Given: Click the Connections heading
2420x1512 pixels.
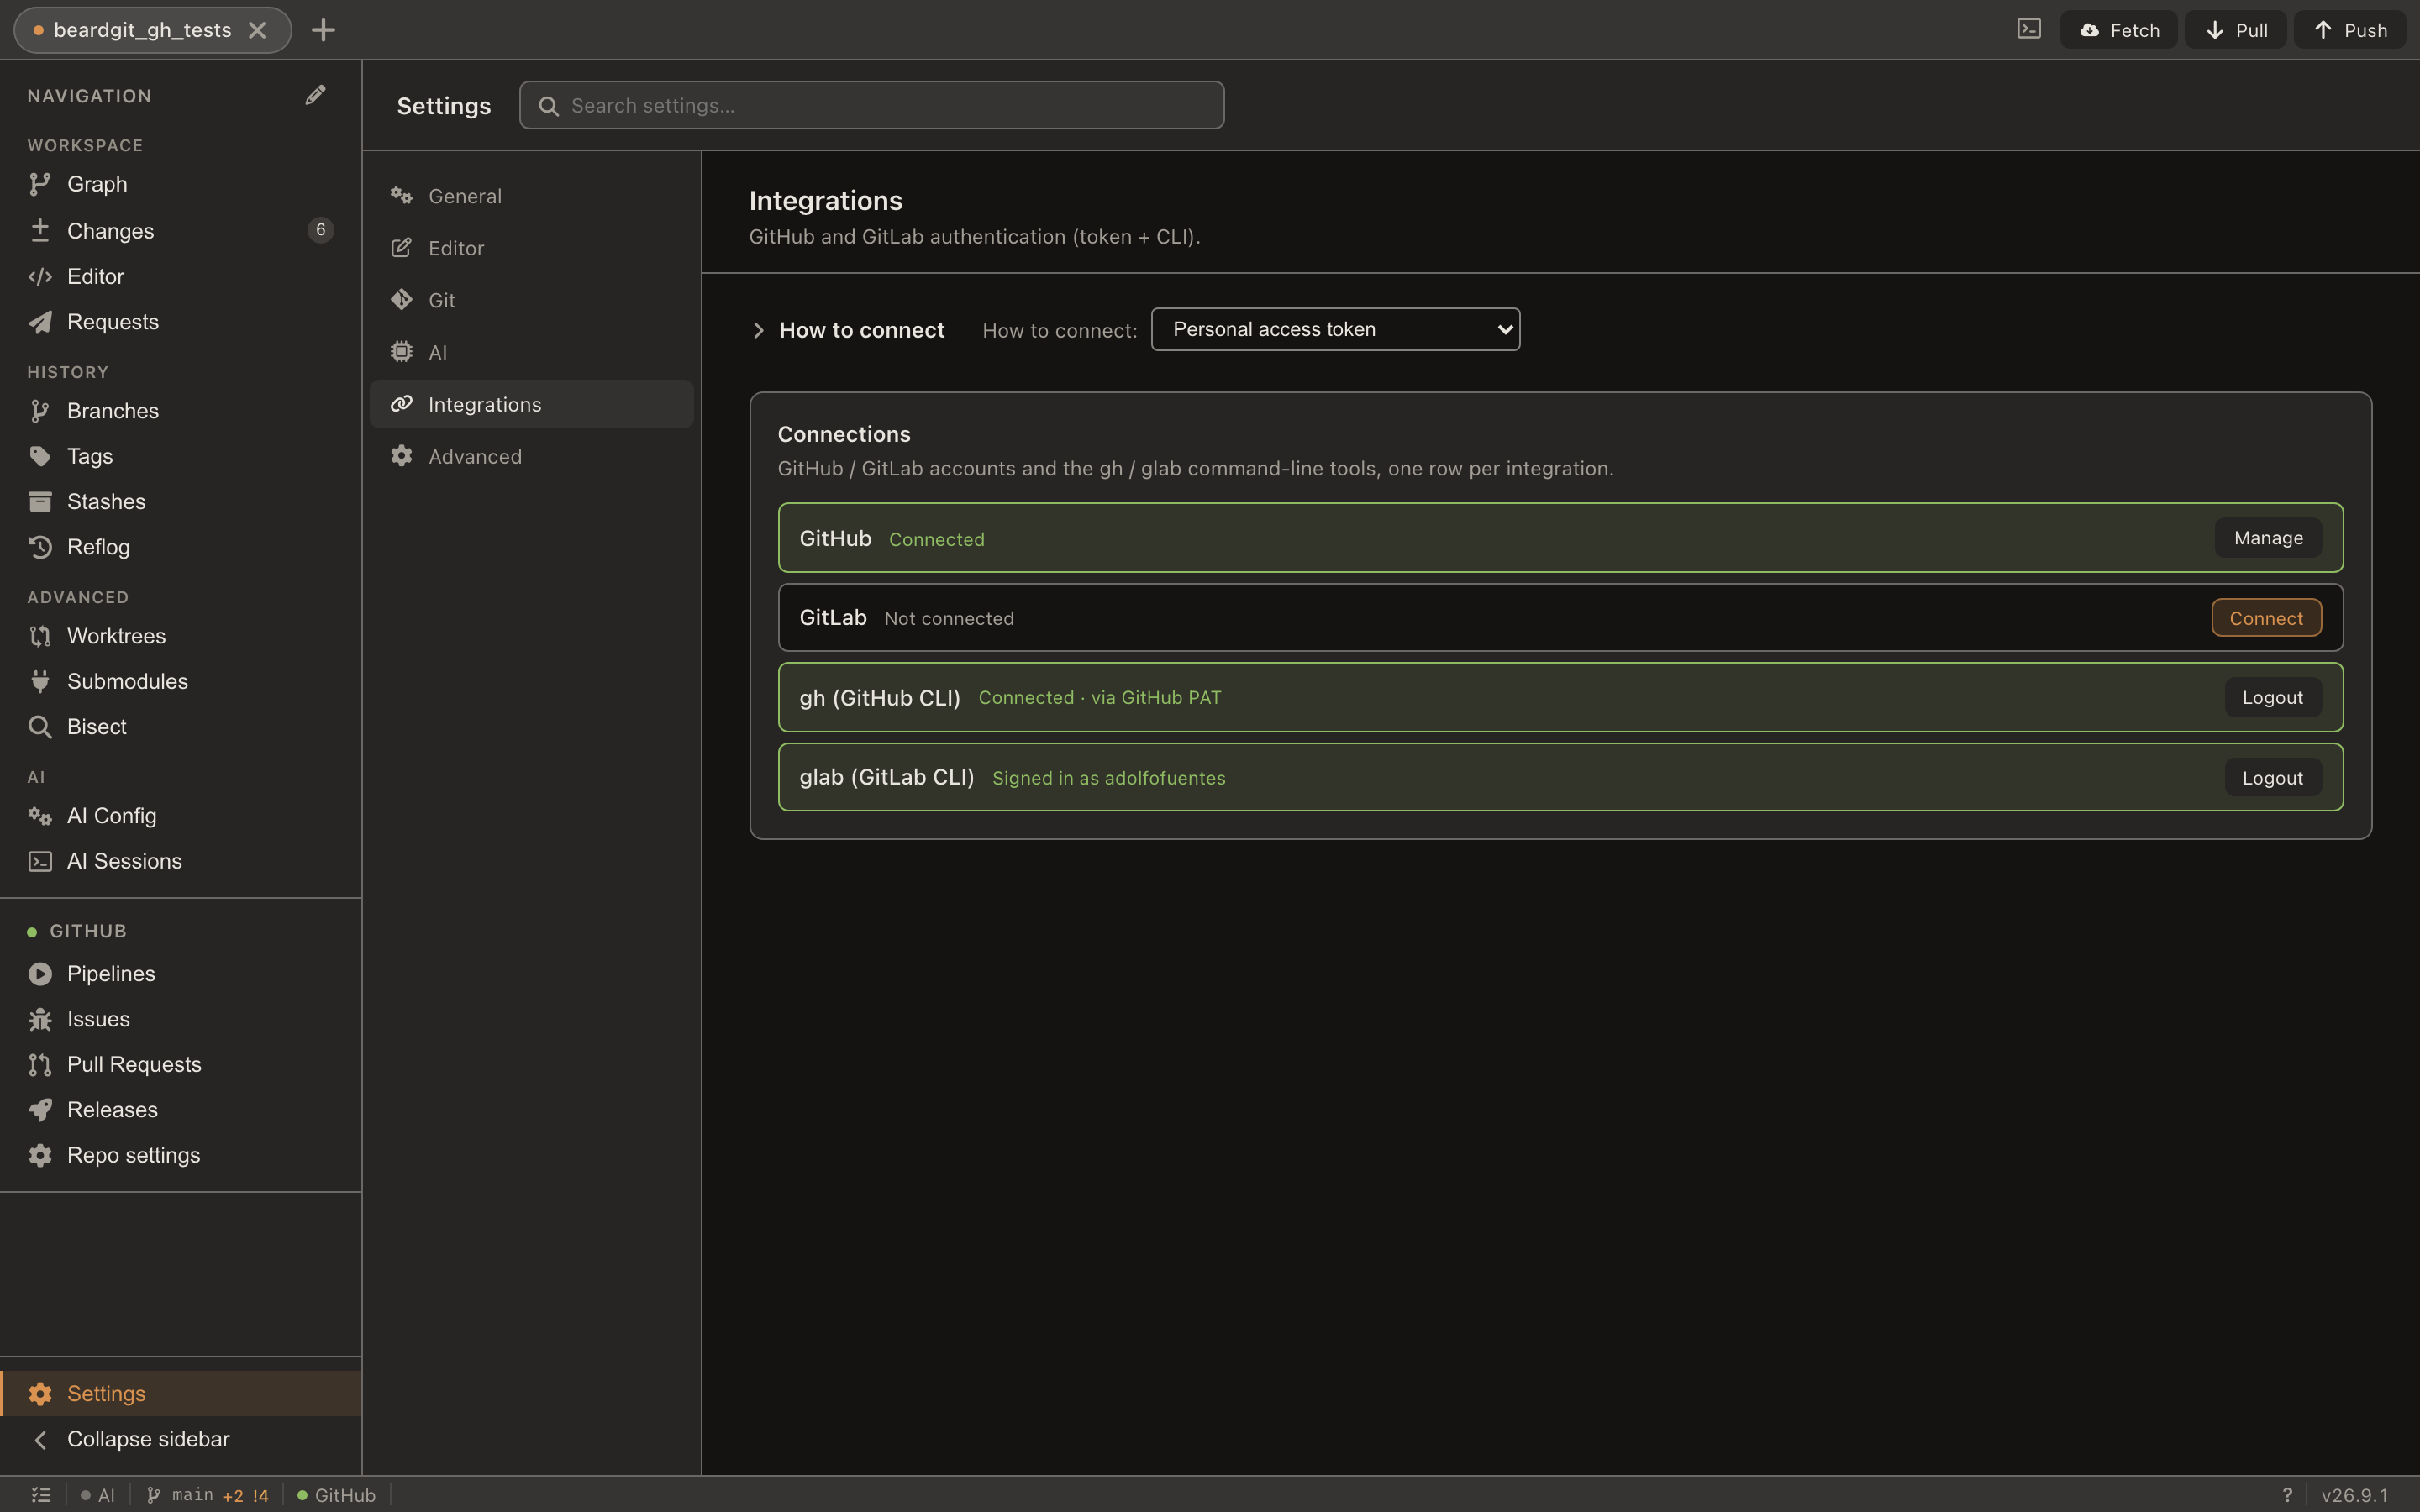Looking at the screenshot, I should (x=844, y=434).
